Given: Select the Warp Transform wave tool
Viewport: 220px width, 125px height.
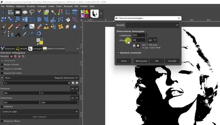Looking at the screenshot, I should (54, 19).
